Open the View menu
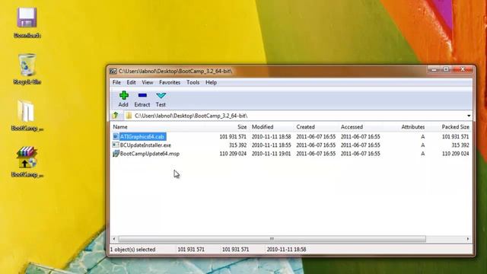 147,82
